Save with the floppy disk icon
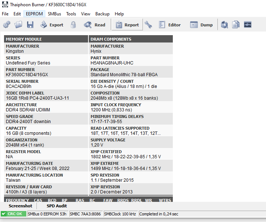The width and height of the screenshot is (266, 222). click(30, 25)
